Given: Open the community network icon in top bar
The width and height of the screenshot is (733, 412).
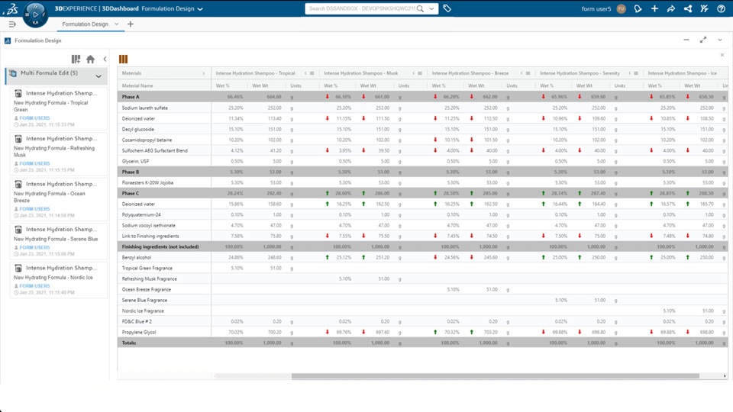Looking at the screenshot, I should click(x=688, y=9).
